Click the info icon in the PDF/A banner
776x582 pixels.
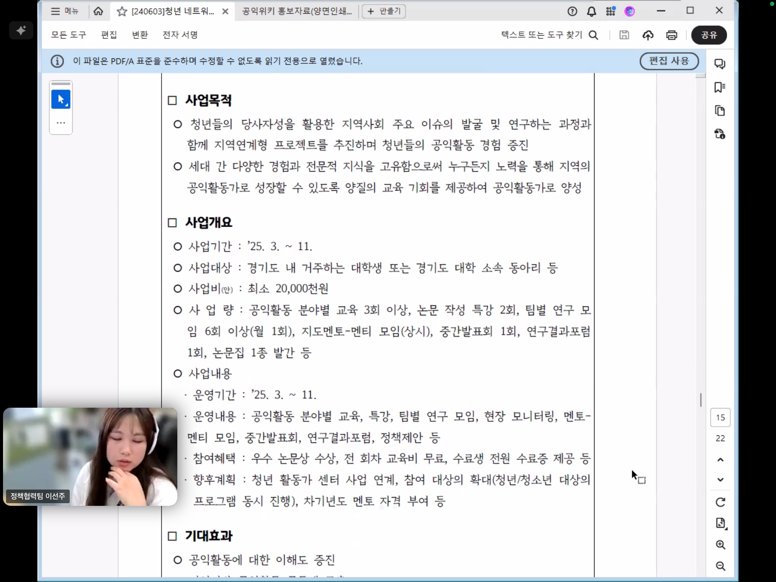tap(57, 61)
